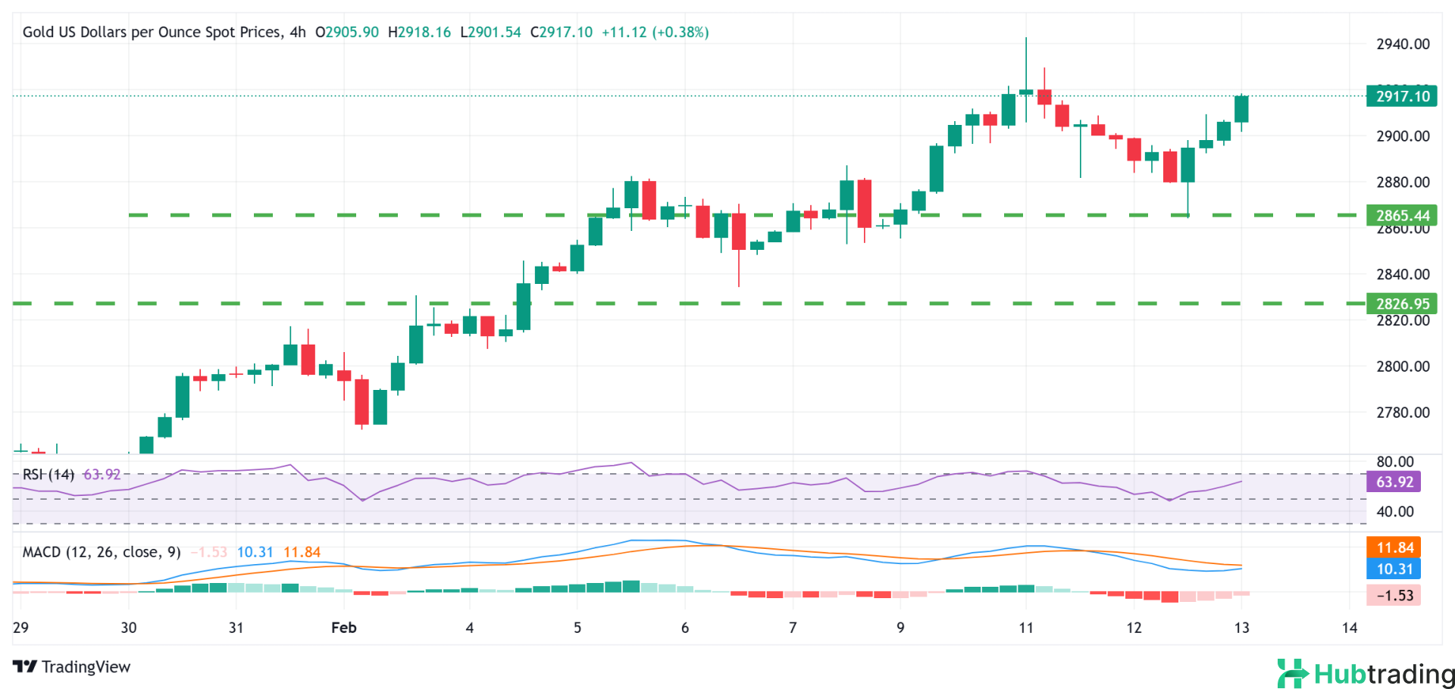
Task: Click the green 2865.44 support level tag
Action: click(1401, 215)
